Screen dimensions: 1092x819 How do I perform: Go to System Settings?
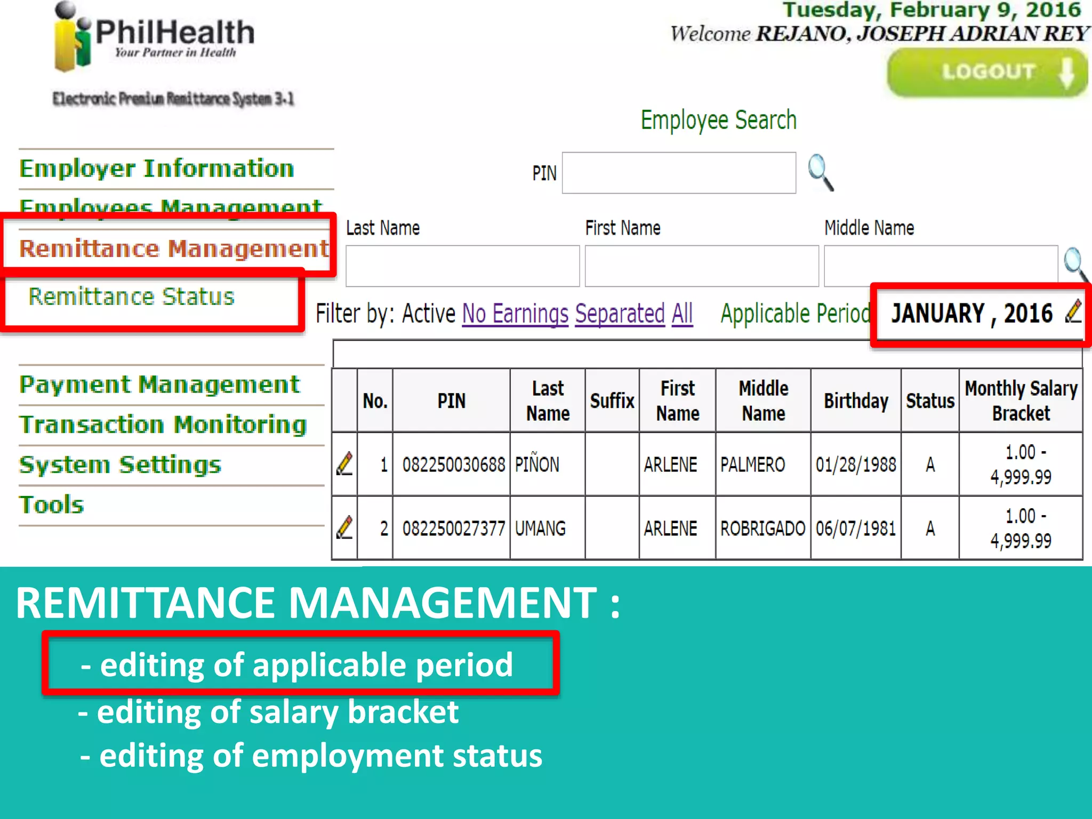tap(120, 464)
